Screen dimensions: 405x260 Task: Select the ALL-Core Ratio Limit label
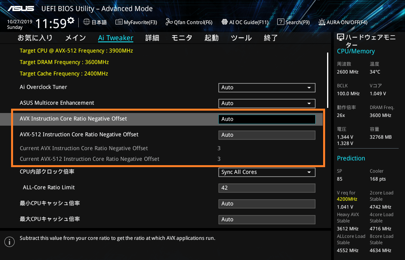[x=49, y=187]
